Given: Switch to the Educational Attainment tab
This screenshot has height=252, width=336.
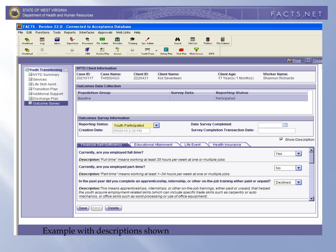Looking at the screenshot, I should click(x=153, y=145).
